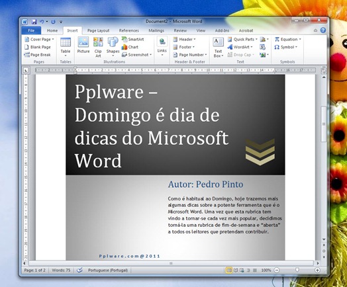The image size is (347, 287).
Task: Select the Review tab
Action: 180,30
